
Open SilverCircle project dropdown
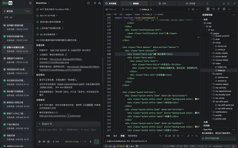(x=42, y=3)
